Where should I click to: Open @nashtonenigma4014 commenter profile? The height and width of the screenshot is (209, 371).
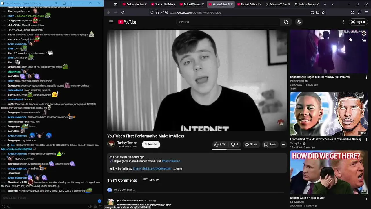130,201
